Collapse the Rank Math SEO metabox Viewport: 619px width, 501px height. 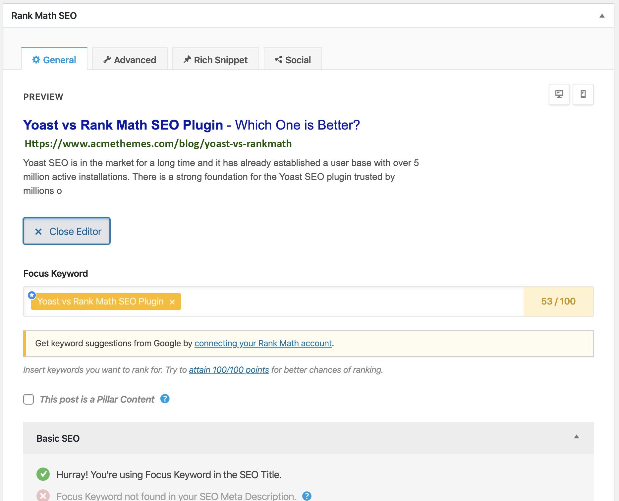[602, 16]
